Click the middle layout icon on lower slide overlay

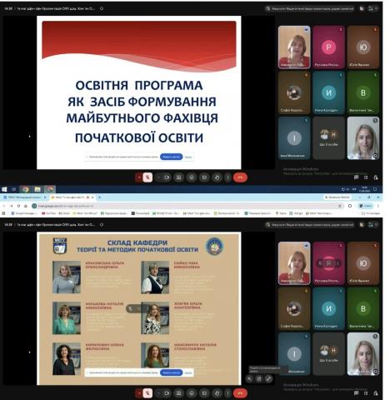coord(259,378)
